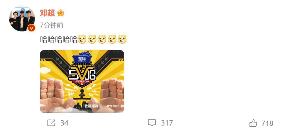Click the first doge emoji in the post
Screen dimensions: 300x130
pyautogui.click(x=82, y=39)
